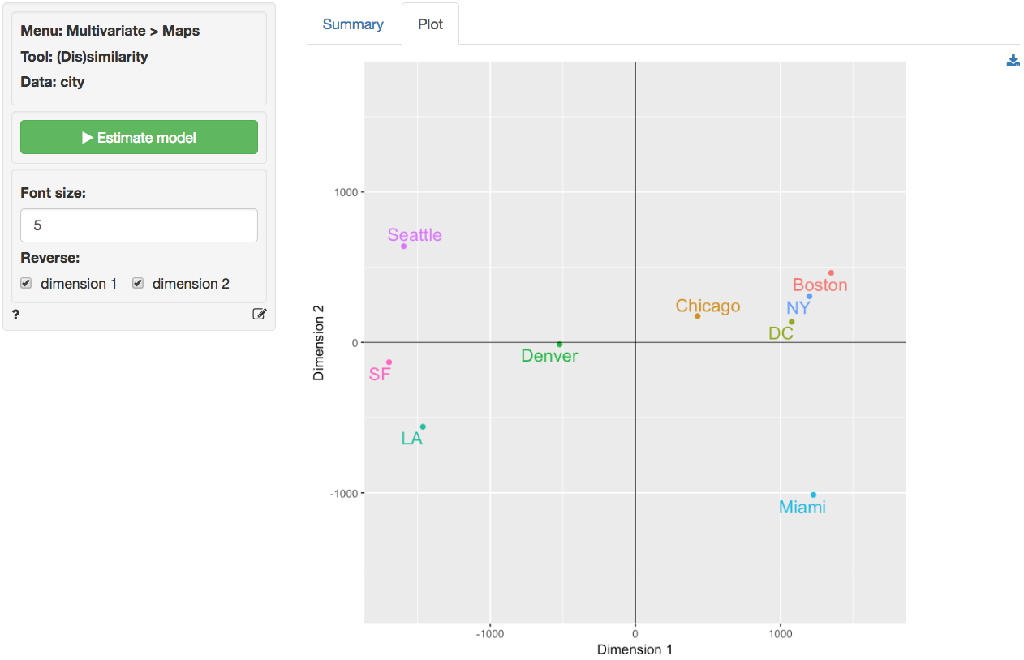Click the Boston data point dot
Screen dimensions: 1024x660
831,273
